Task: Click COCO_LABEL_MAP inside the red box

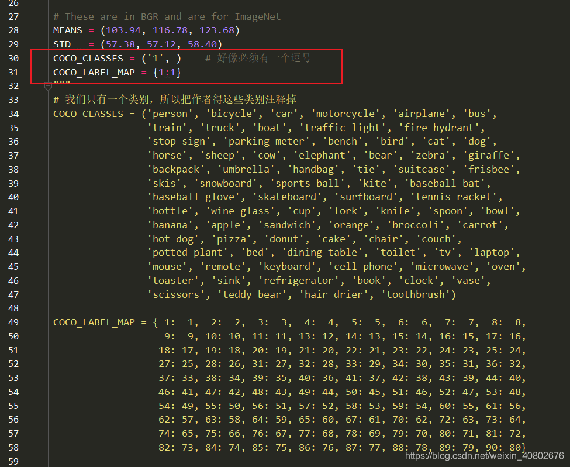Action: [x=94, y=72]
